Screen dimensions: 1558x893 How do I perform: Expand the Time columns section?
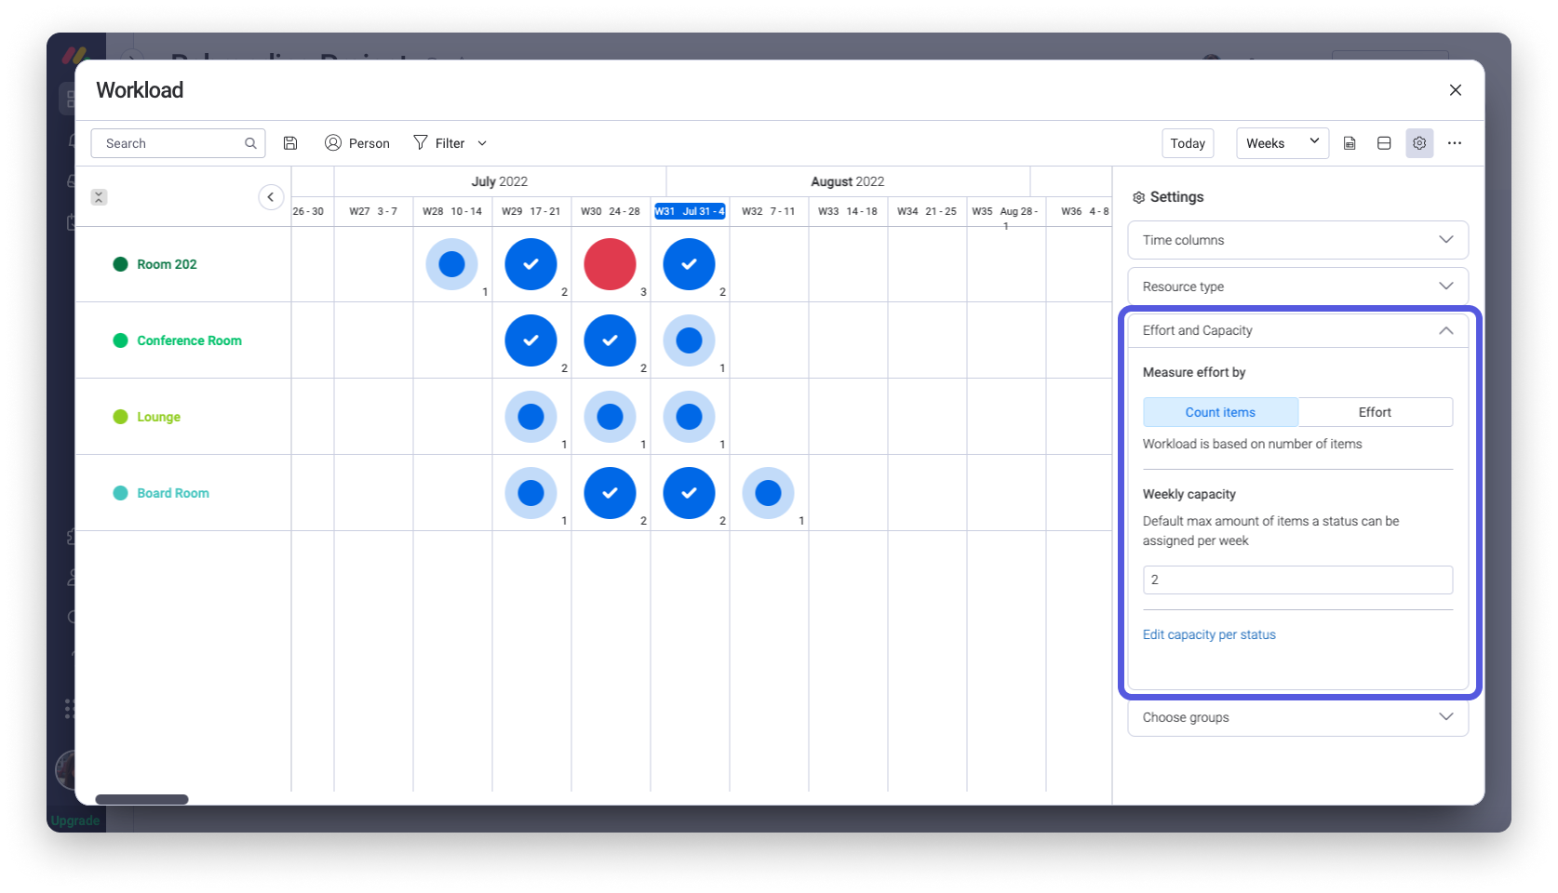point(1297,240)
